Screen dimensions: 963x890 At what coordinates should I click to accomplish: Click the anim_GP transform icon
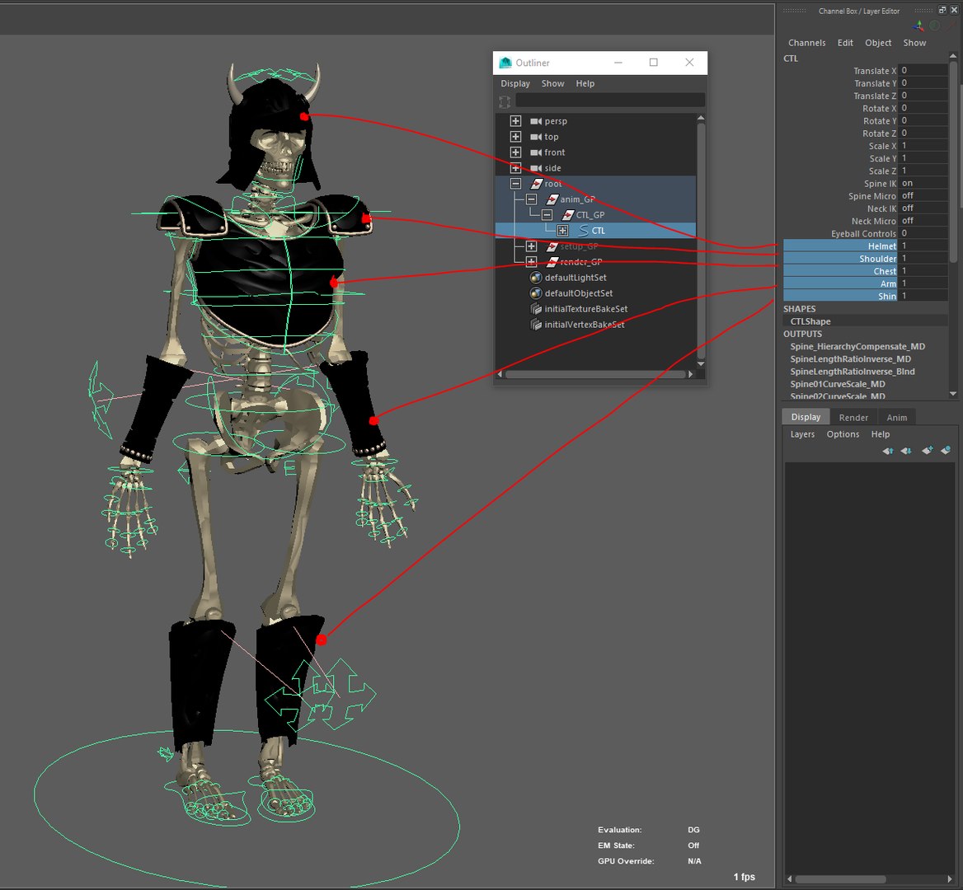pos(552,199)
